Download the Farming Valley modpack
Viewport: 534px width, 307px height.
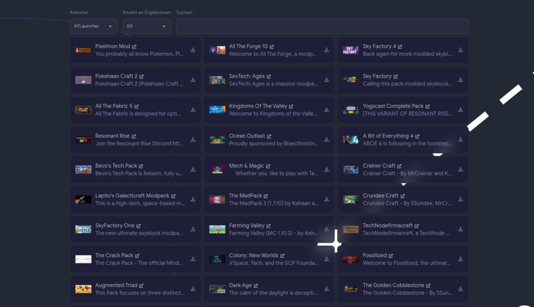click(327, 229)
